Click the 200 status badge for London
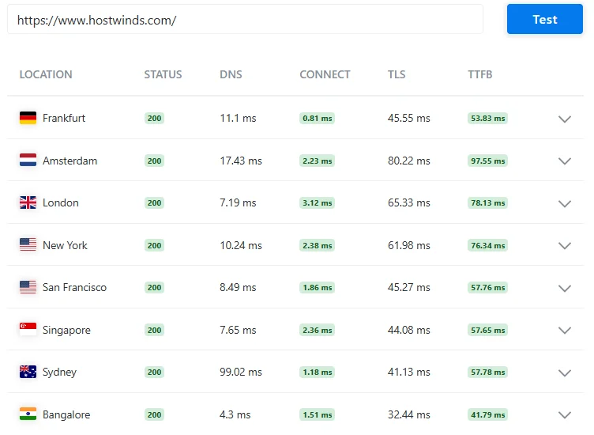Image resolution: width=594 pixels, height=435 pixels. (154, 203)
